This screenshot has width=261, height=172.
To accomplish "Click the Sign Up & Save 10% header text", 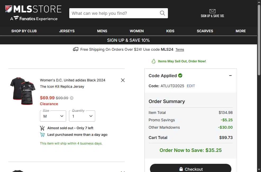I will 212,16.
